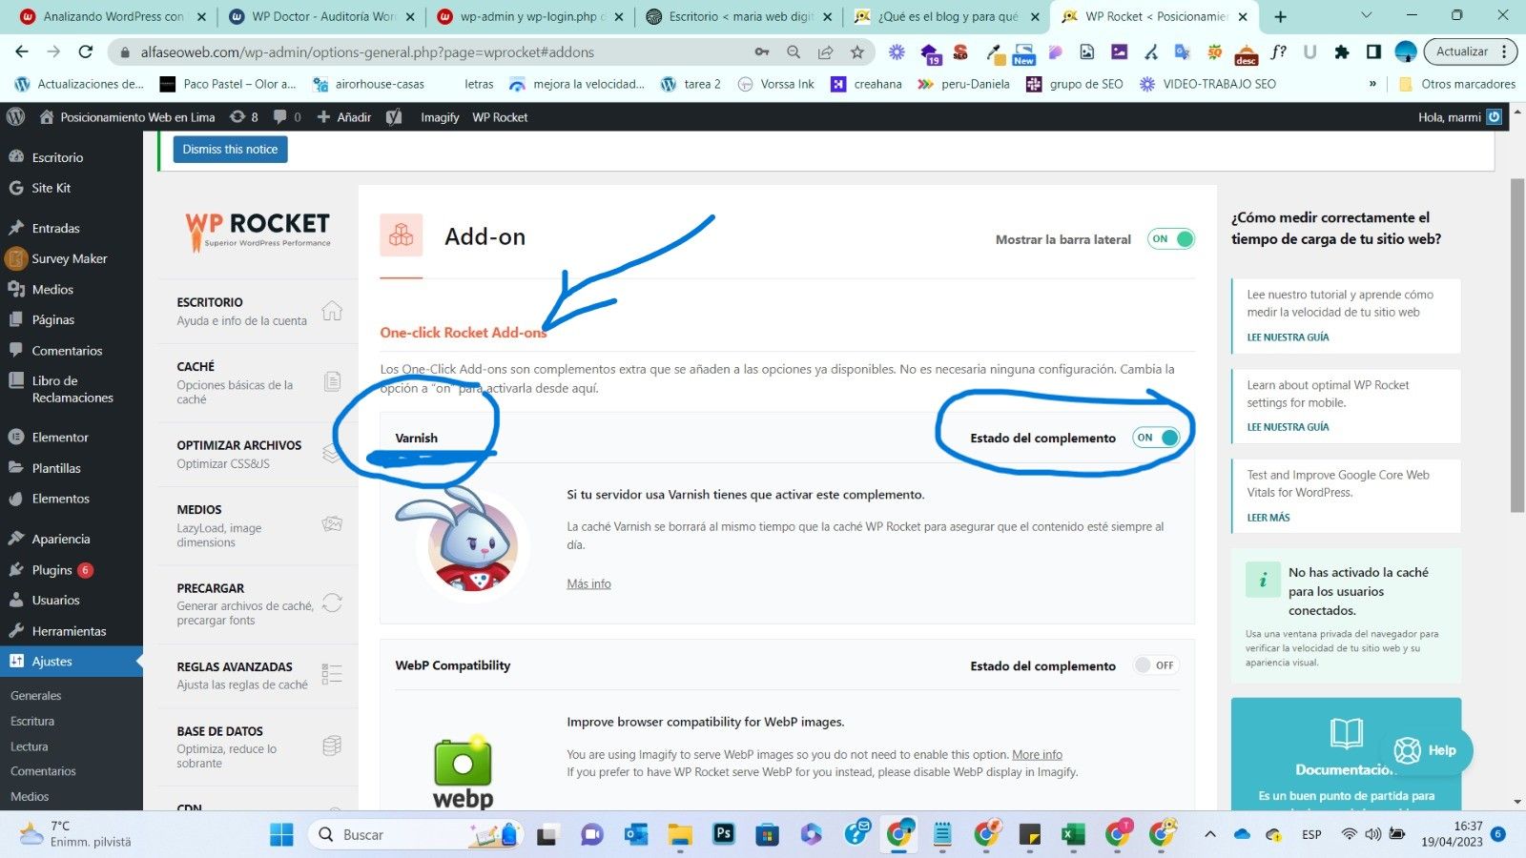Viewport: 1526px width, 858px height.
Task: Open LEE NUESTRA GUÍA under velocidad tutorial
Action: coord(1288,337)
